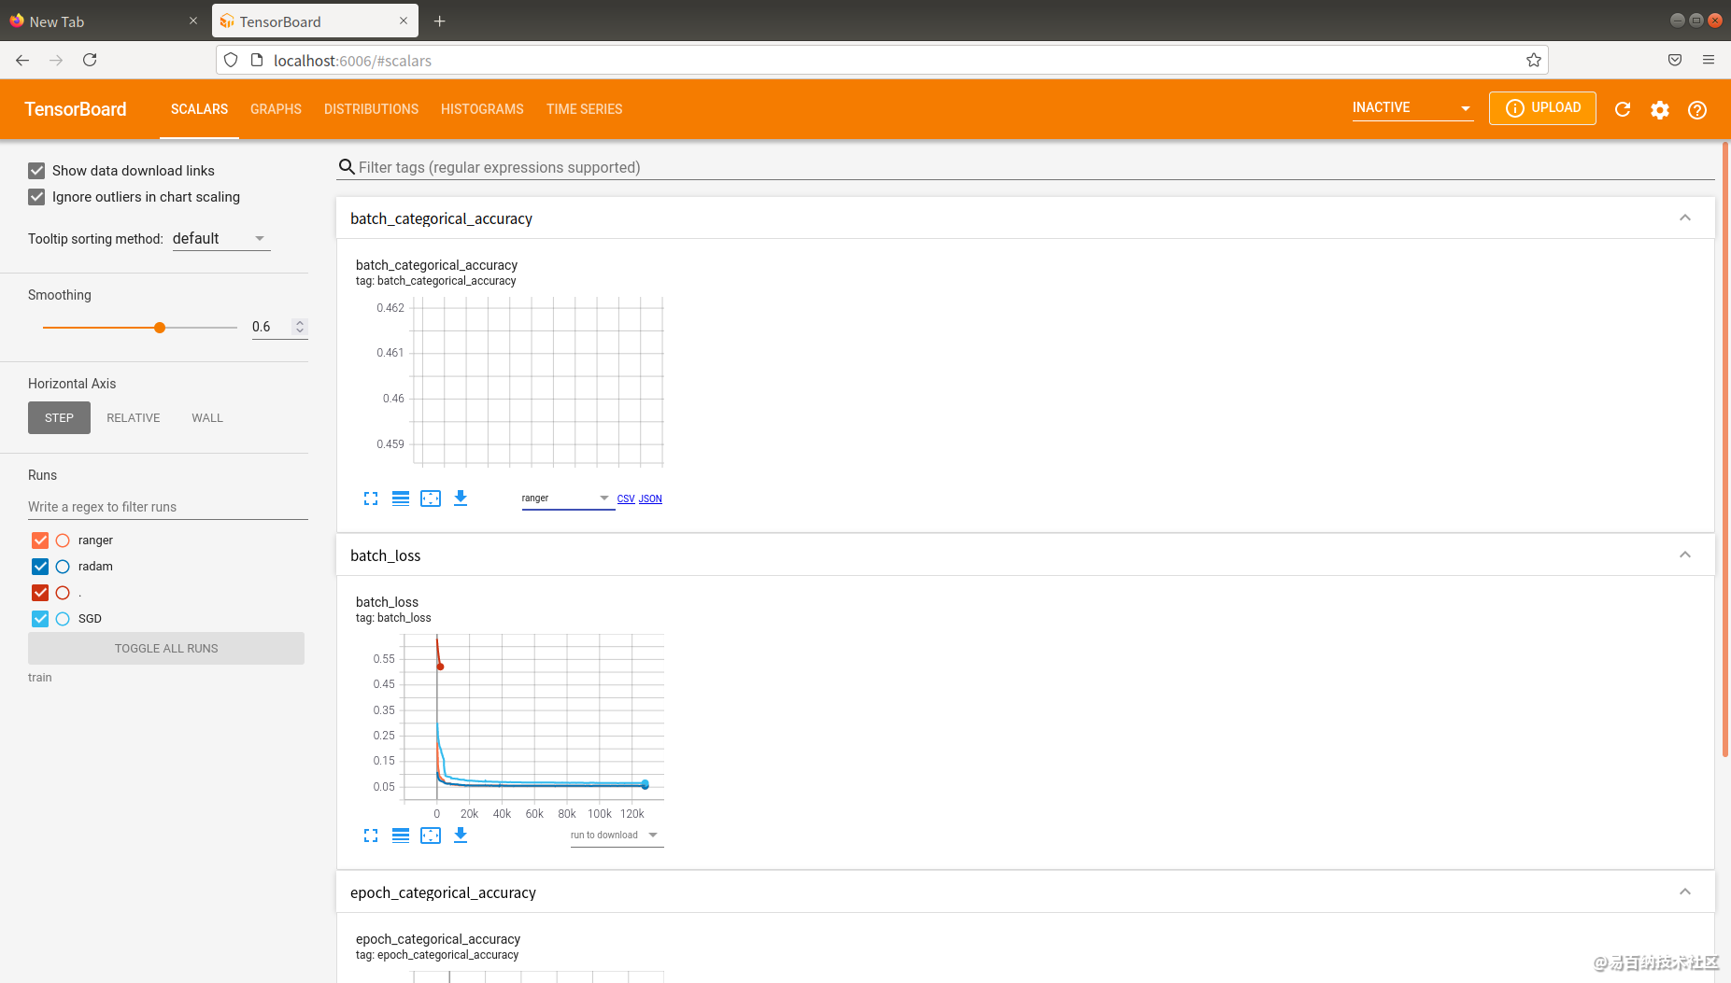
Task: Click the browser forward arrow
Action: click(56, 60)
